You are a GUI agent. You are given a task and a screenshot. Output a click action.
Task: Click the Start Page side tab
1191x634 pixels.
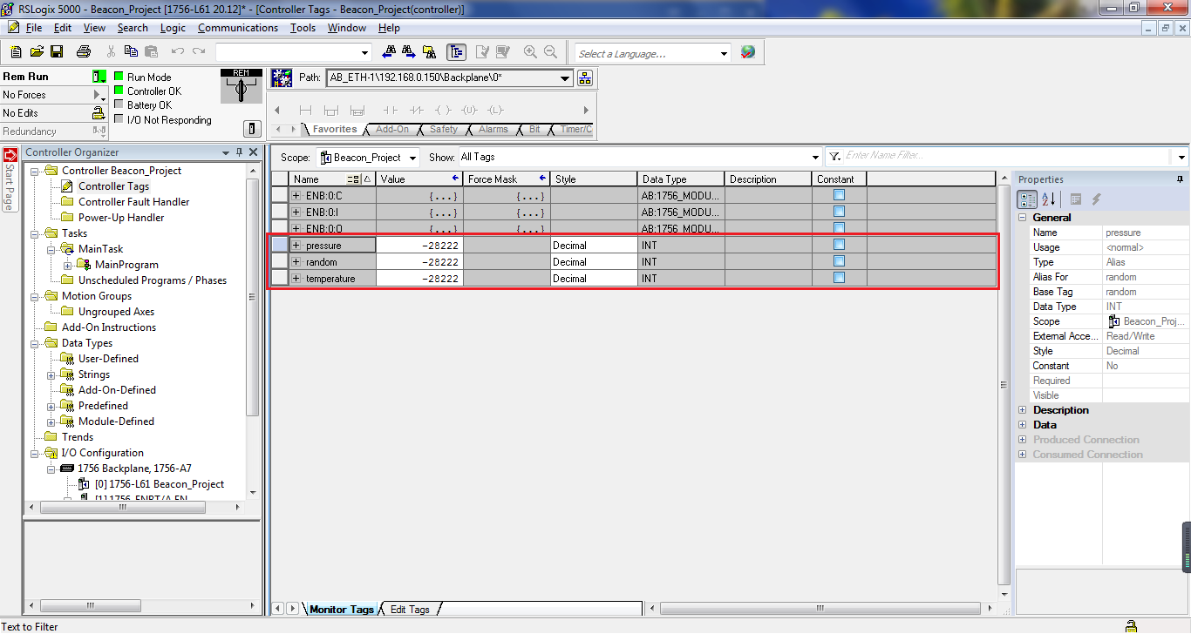[x=10, y=179]
